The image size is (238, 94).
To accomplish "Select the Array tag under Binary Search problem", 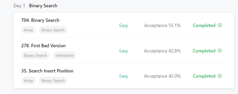I will pos(28,30).
